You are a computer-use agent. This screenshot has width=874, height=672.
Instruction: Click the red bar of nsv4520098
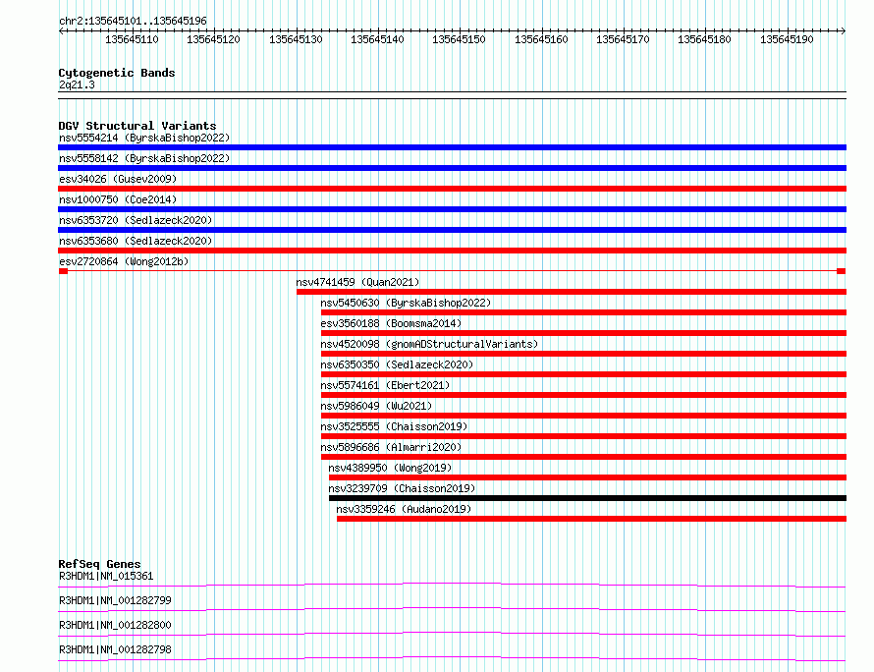pos(583,354)
